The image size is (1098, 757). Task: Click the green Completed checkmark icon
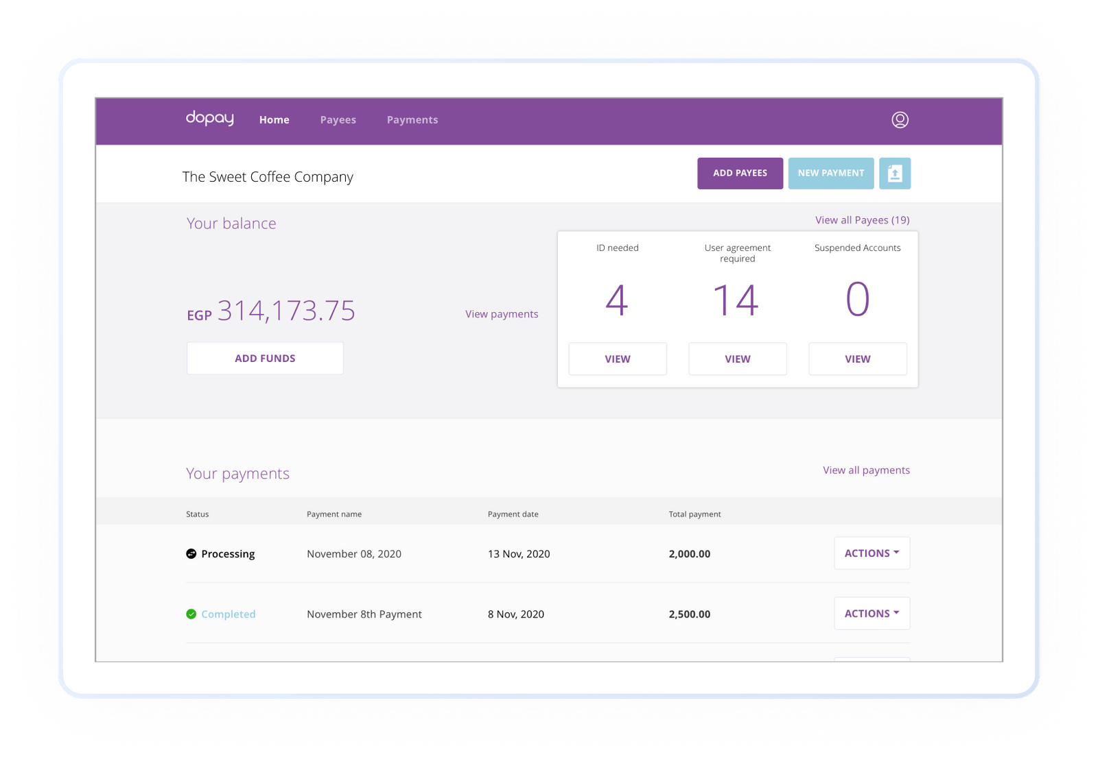coord(191,614)
